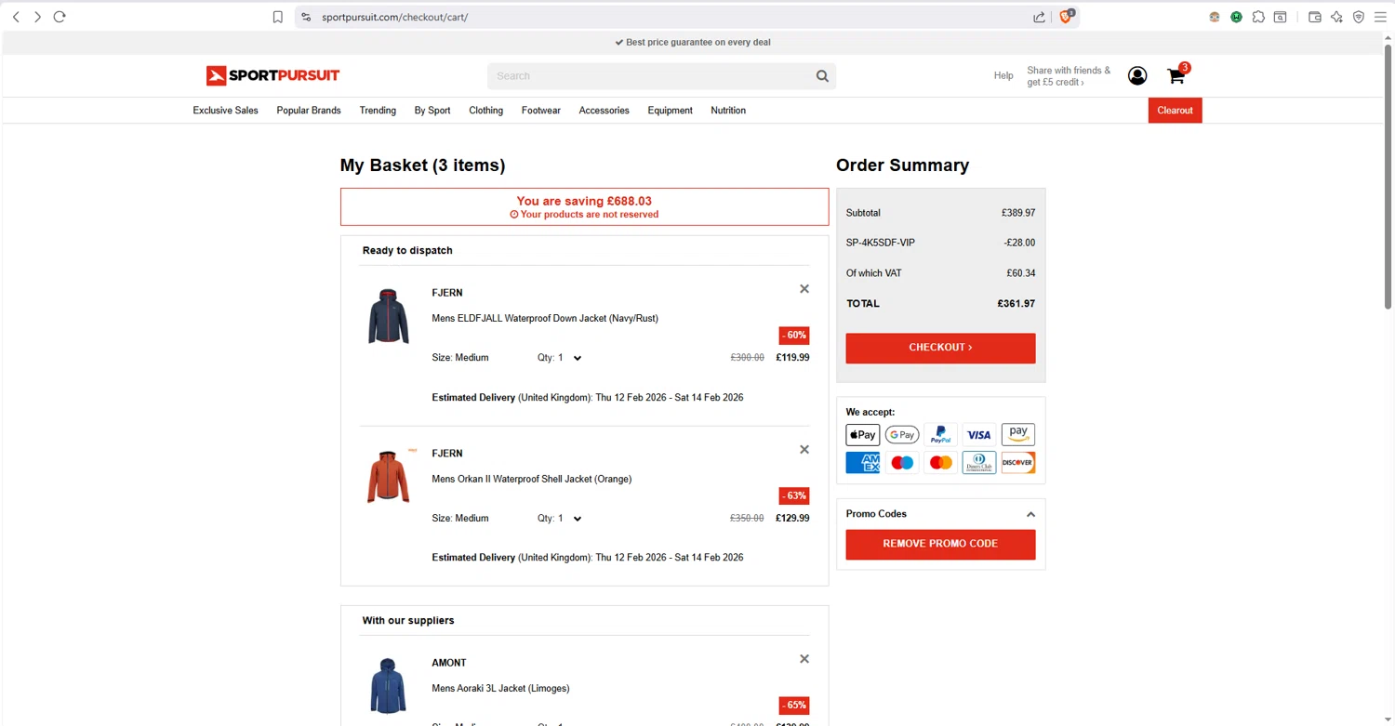Select the Mastercard payment icon

pyautogui.click(x=940, y=463)
